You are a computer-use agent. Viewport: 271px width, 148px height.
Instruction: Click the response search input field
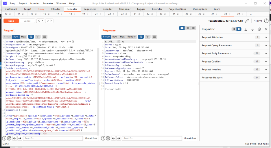(152, 138)
